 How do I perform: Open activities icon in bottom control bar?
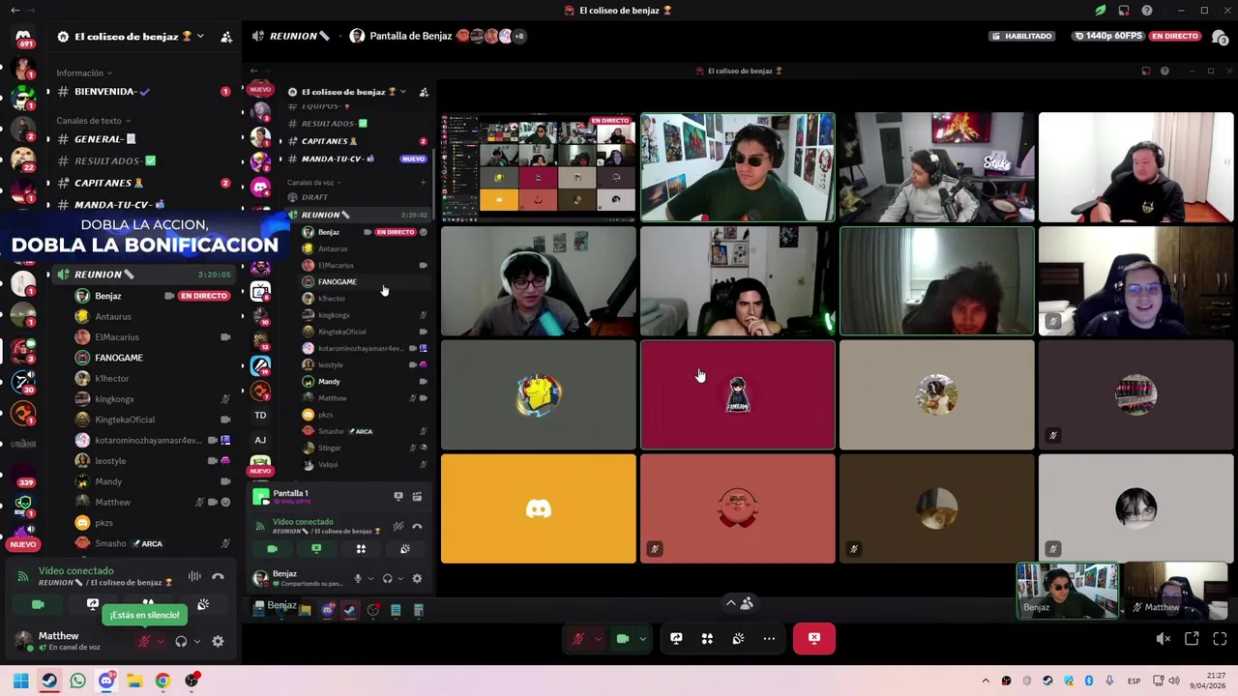click(x=707, y=638)
